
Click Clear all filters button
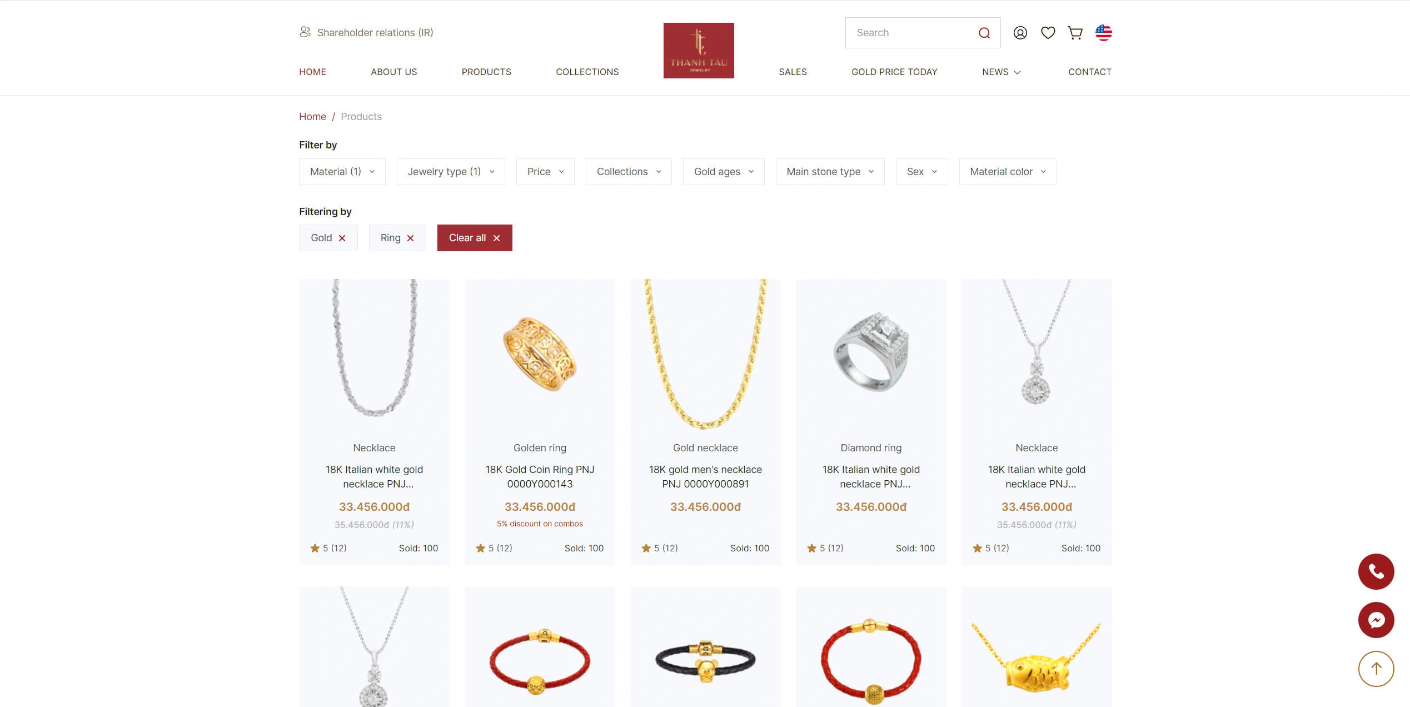[475, 238]
